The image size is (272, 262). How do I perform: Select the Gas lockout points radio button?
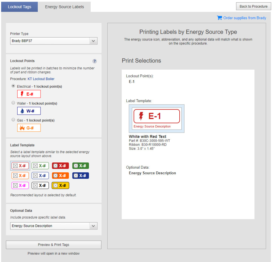click(13, 120)
